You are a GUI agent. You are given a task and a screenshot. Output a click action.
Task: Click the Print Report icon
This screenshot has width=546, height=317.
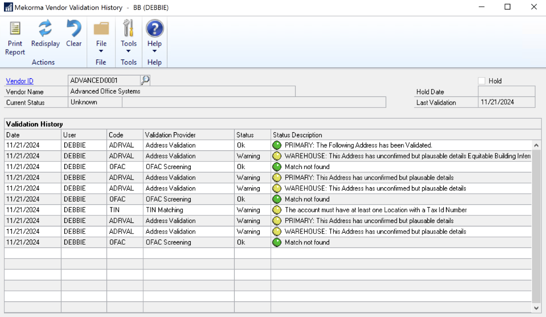[15, 29]
